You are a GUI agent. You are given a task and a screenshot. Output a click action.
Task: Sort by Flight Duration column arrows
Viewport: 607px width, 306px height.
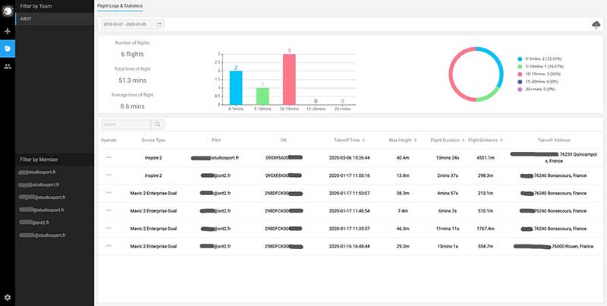point(463,140)
